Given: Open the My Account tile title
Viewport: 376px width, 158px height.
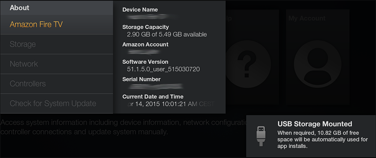Looking at the screenshot, I should (307, 18).
